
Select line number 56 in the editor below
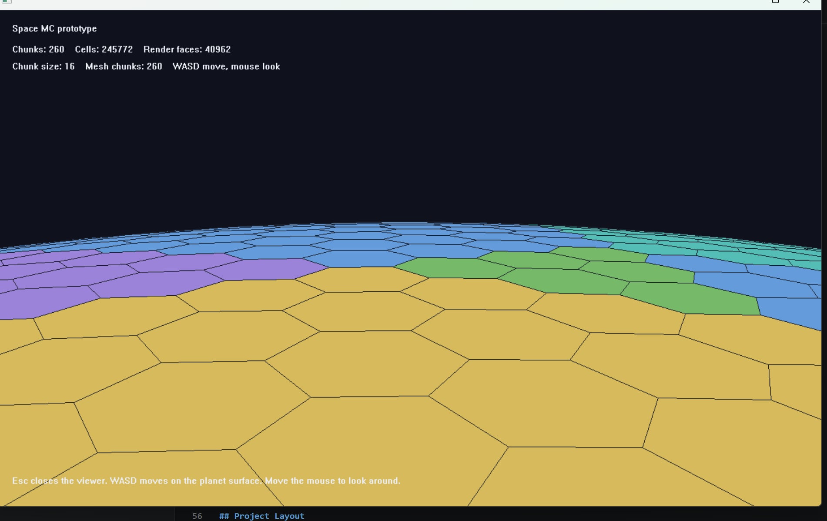pos(198,516)
